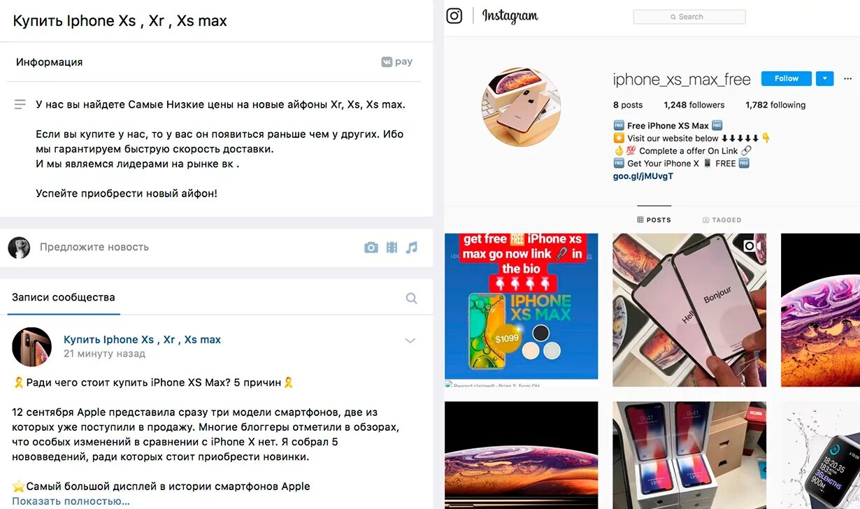Open the goo.gl/jMUvgT bio link
The image size is (860, 509).
click(643, 176)
